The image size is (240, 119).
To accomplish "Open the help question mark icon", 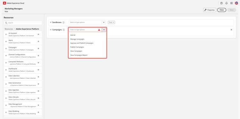I will click(221, 3).
